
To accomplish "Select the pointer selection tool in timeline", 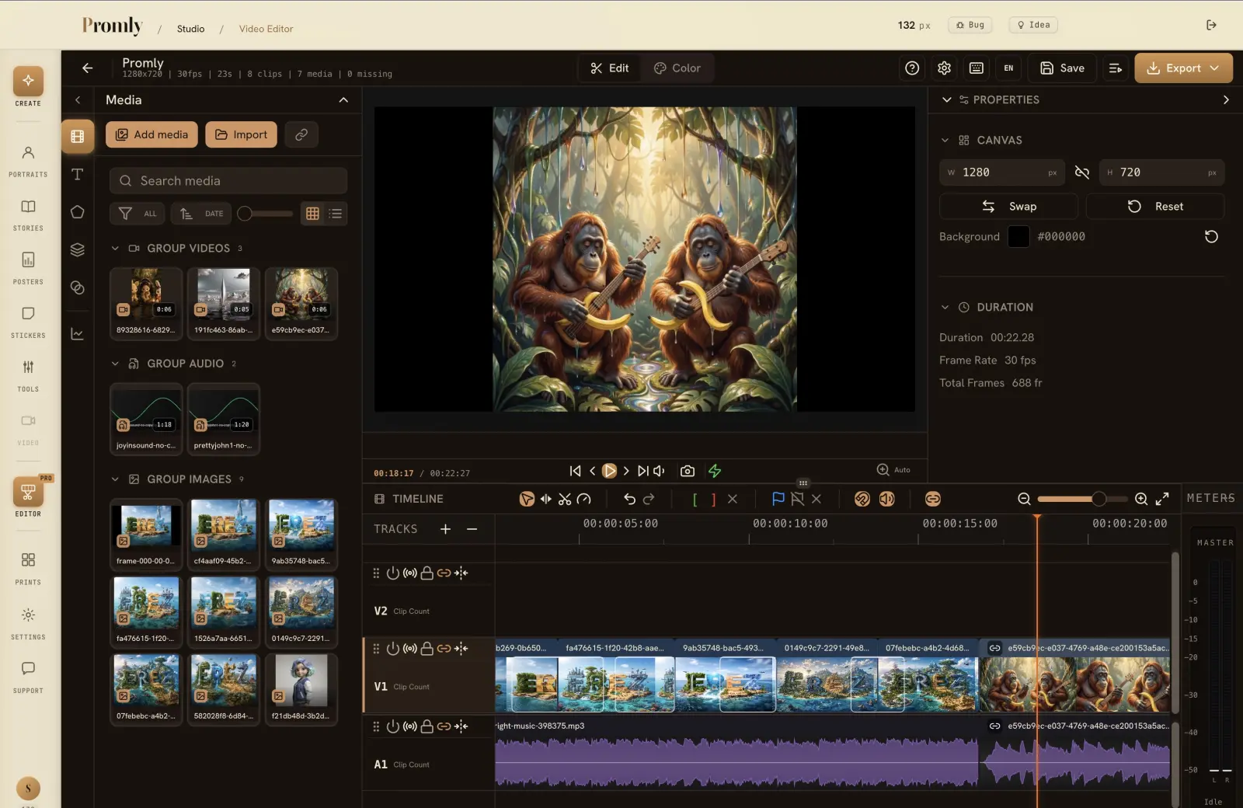I will (527, 499).
